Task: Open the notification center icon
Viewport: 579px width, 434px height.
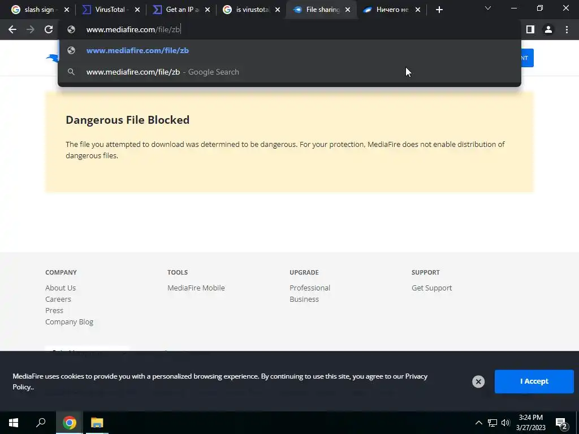Action: 561,423
